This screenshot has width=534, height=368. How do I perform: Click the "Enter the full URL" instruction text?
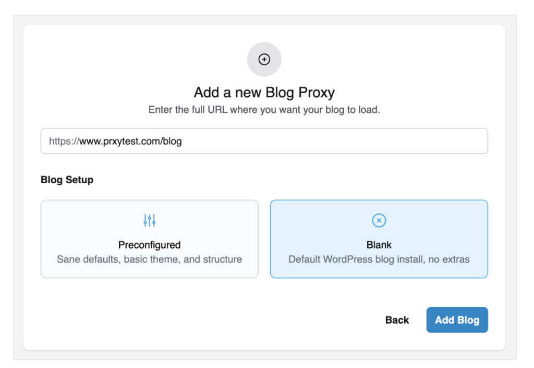coord(264,110)
